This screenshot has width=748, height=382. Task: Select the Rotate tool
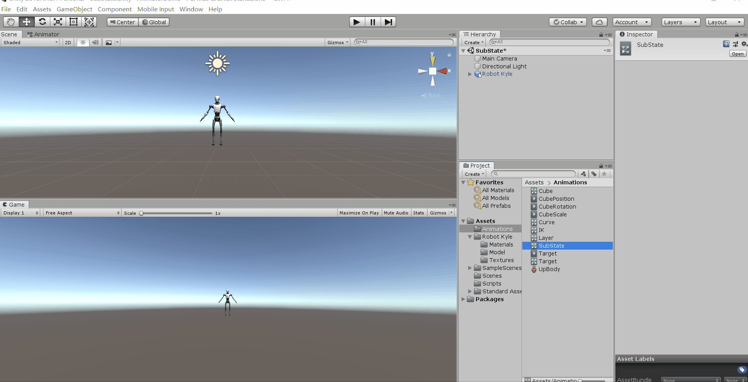(x=42, y=22)
